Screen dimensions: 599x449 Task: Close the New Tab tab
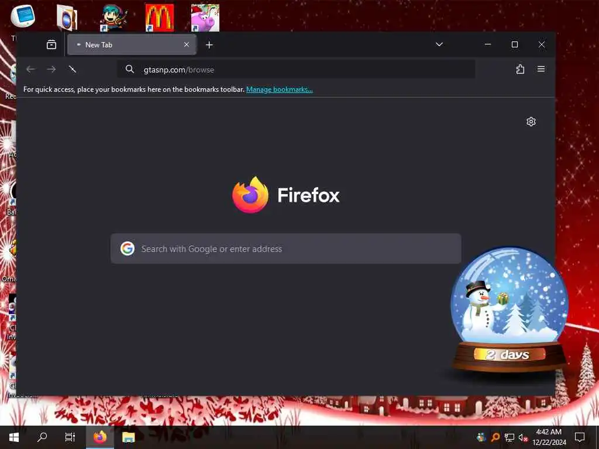[187, 44]
